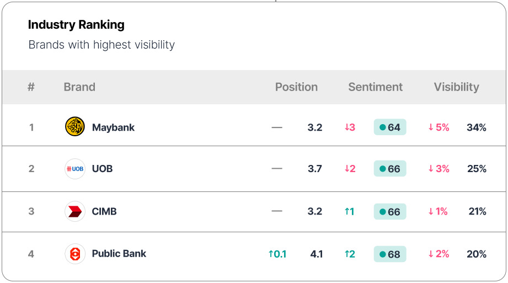
Task: Click the Brand column header
Action: tap(79, 87)
